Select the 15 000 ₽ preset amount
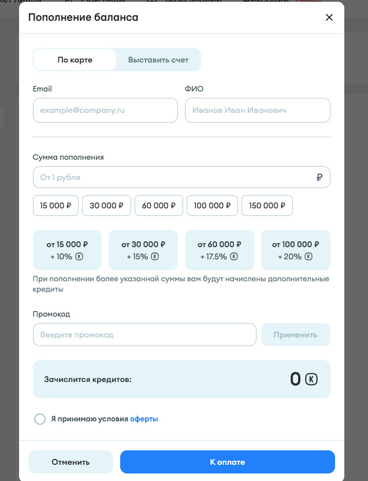 pyautogui.click(x=55, y=205)
